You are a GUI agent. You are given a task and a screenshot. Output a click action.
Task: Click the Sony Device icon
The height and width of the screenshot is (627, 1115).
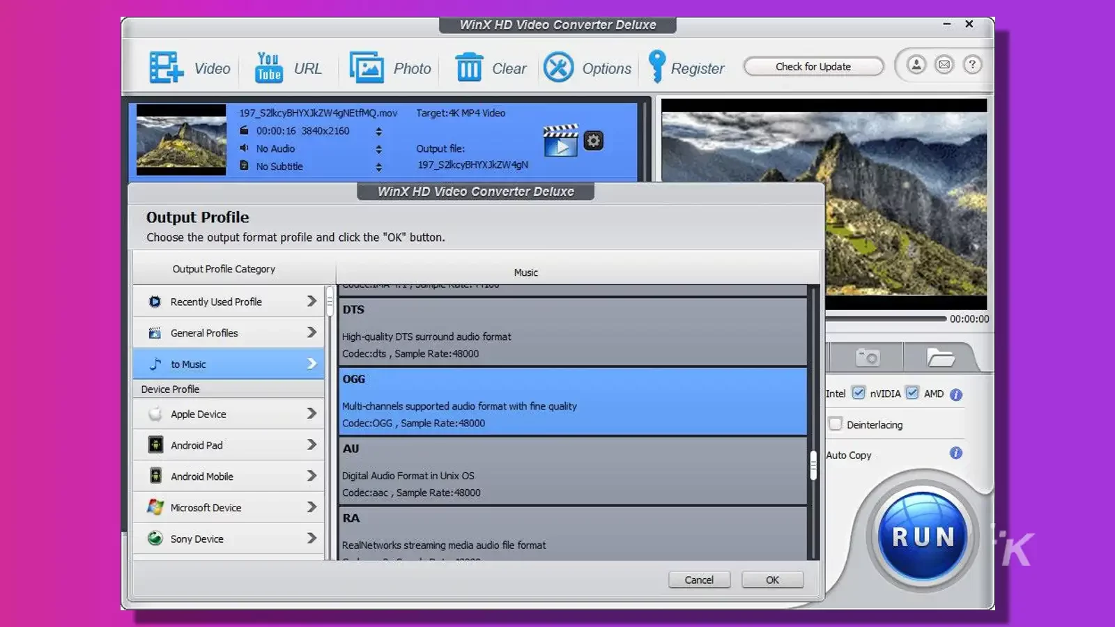[155, 539]
